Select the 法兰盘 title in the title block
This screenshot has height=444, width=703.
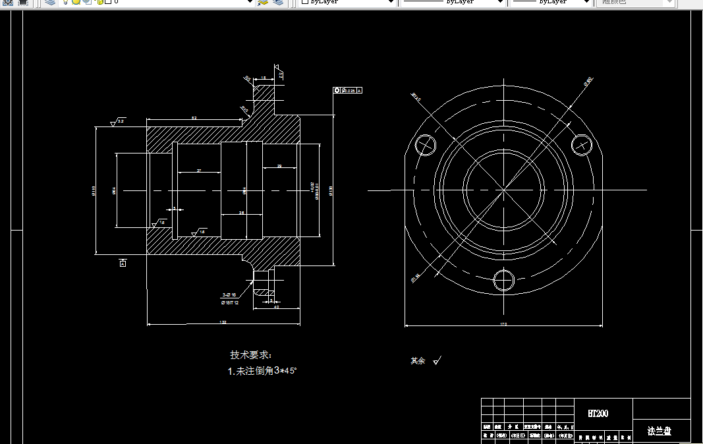(x=659, y=430)
